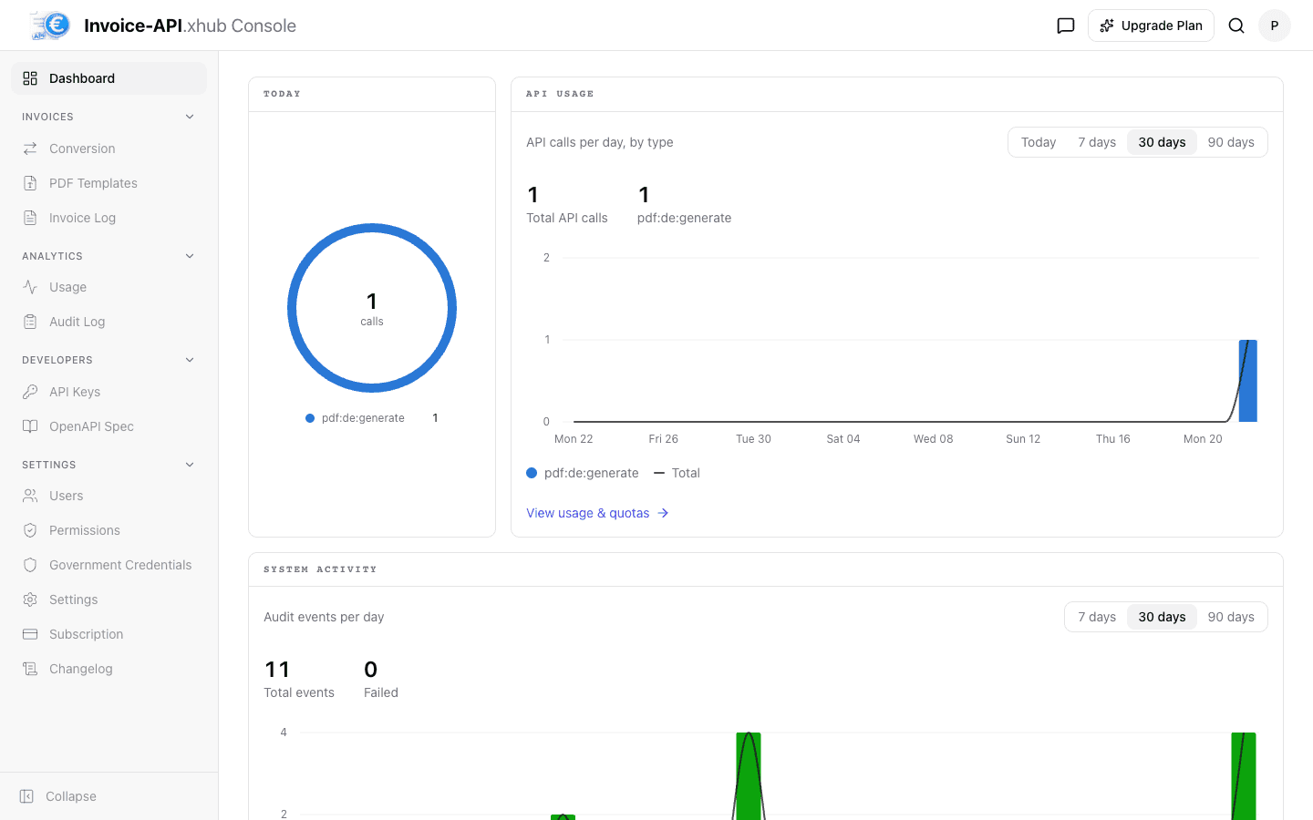
Task: Click the Invoice-API.xhub Console title
Action: [x=190, y=26]
